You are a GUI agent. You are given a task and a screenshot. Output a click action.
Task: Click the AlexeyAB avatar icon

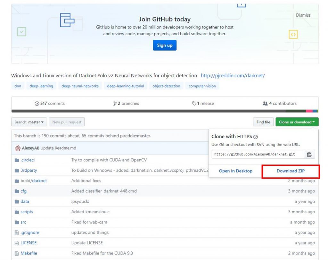pos(18,148)
